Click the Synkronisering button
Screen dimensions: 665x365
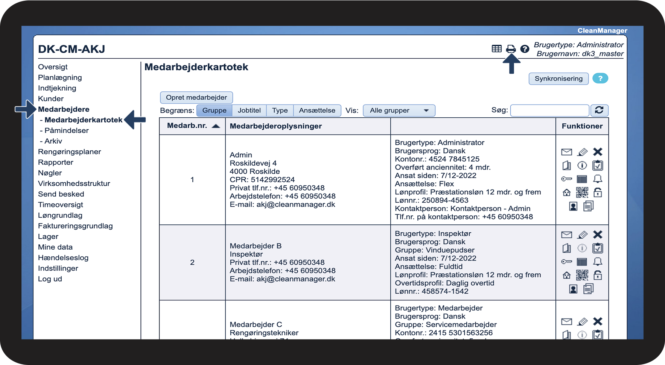point(558,79)
